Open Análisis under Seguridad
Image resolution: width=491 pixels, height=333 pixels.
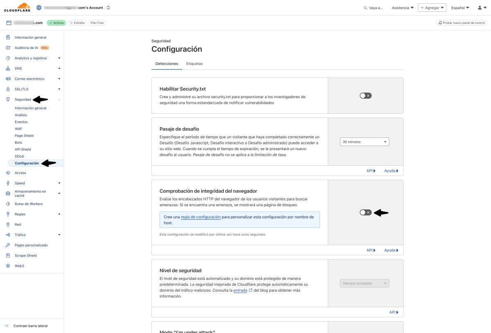[21, 115]
